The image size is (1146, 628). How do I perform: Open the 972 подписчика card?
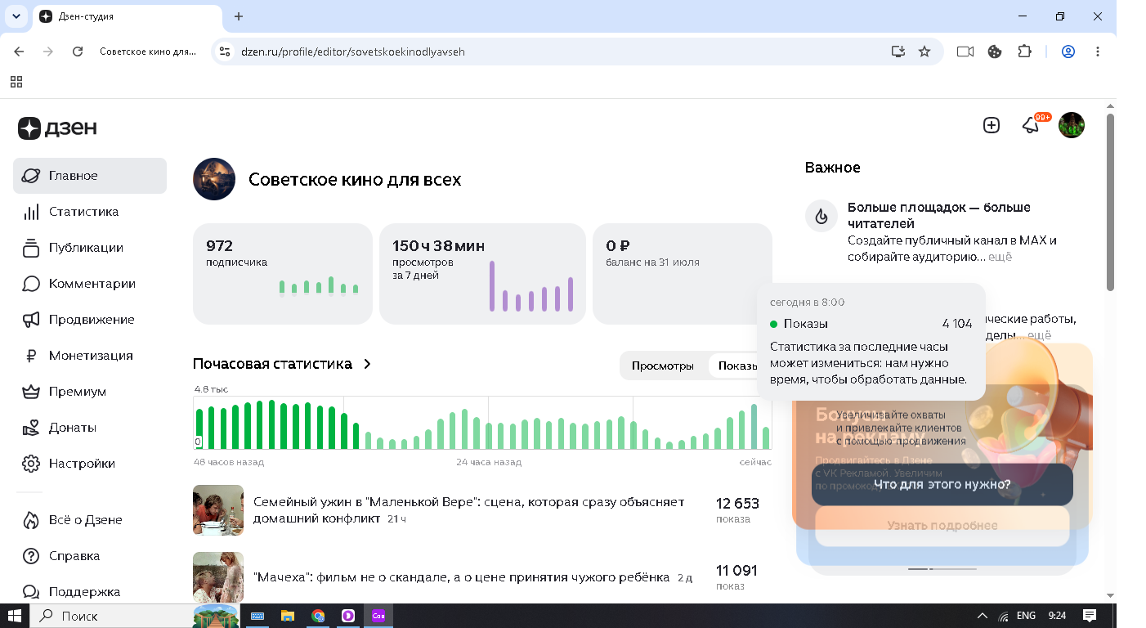[x=283, y=274]
